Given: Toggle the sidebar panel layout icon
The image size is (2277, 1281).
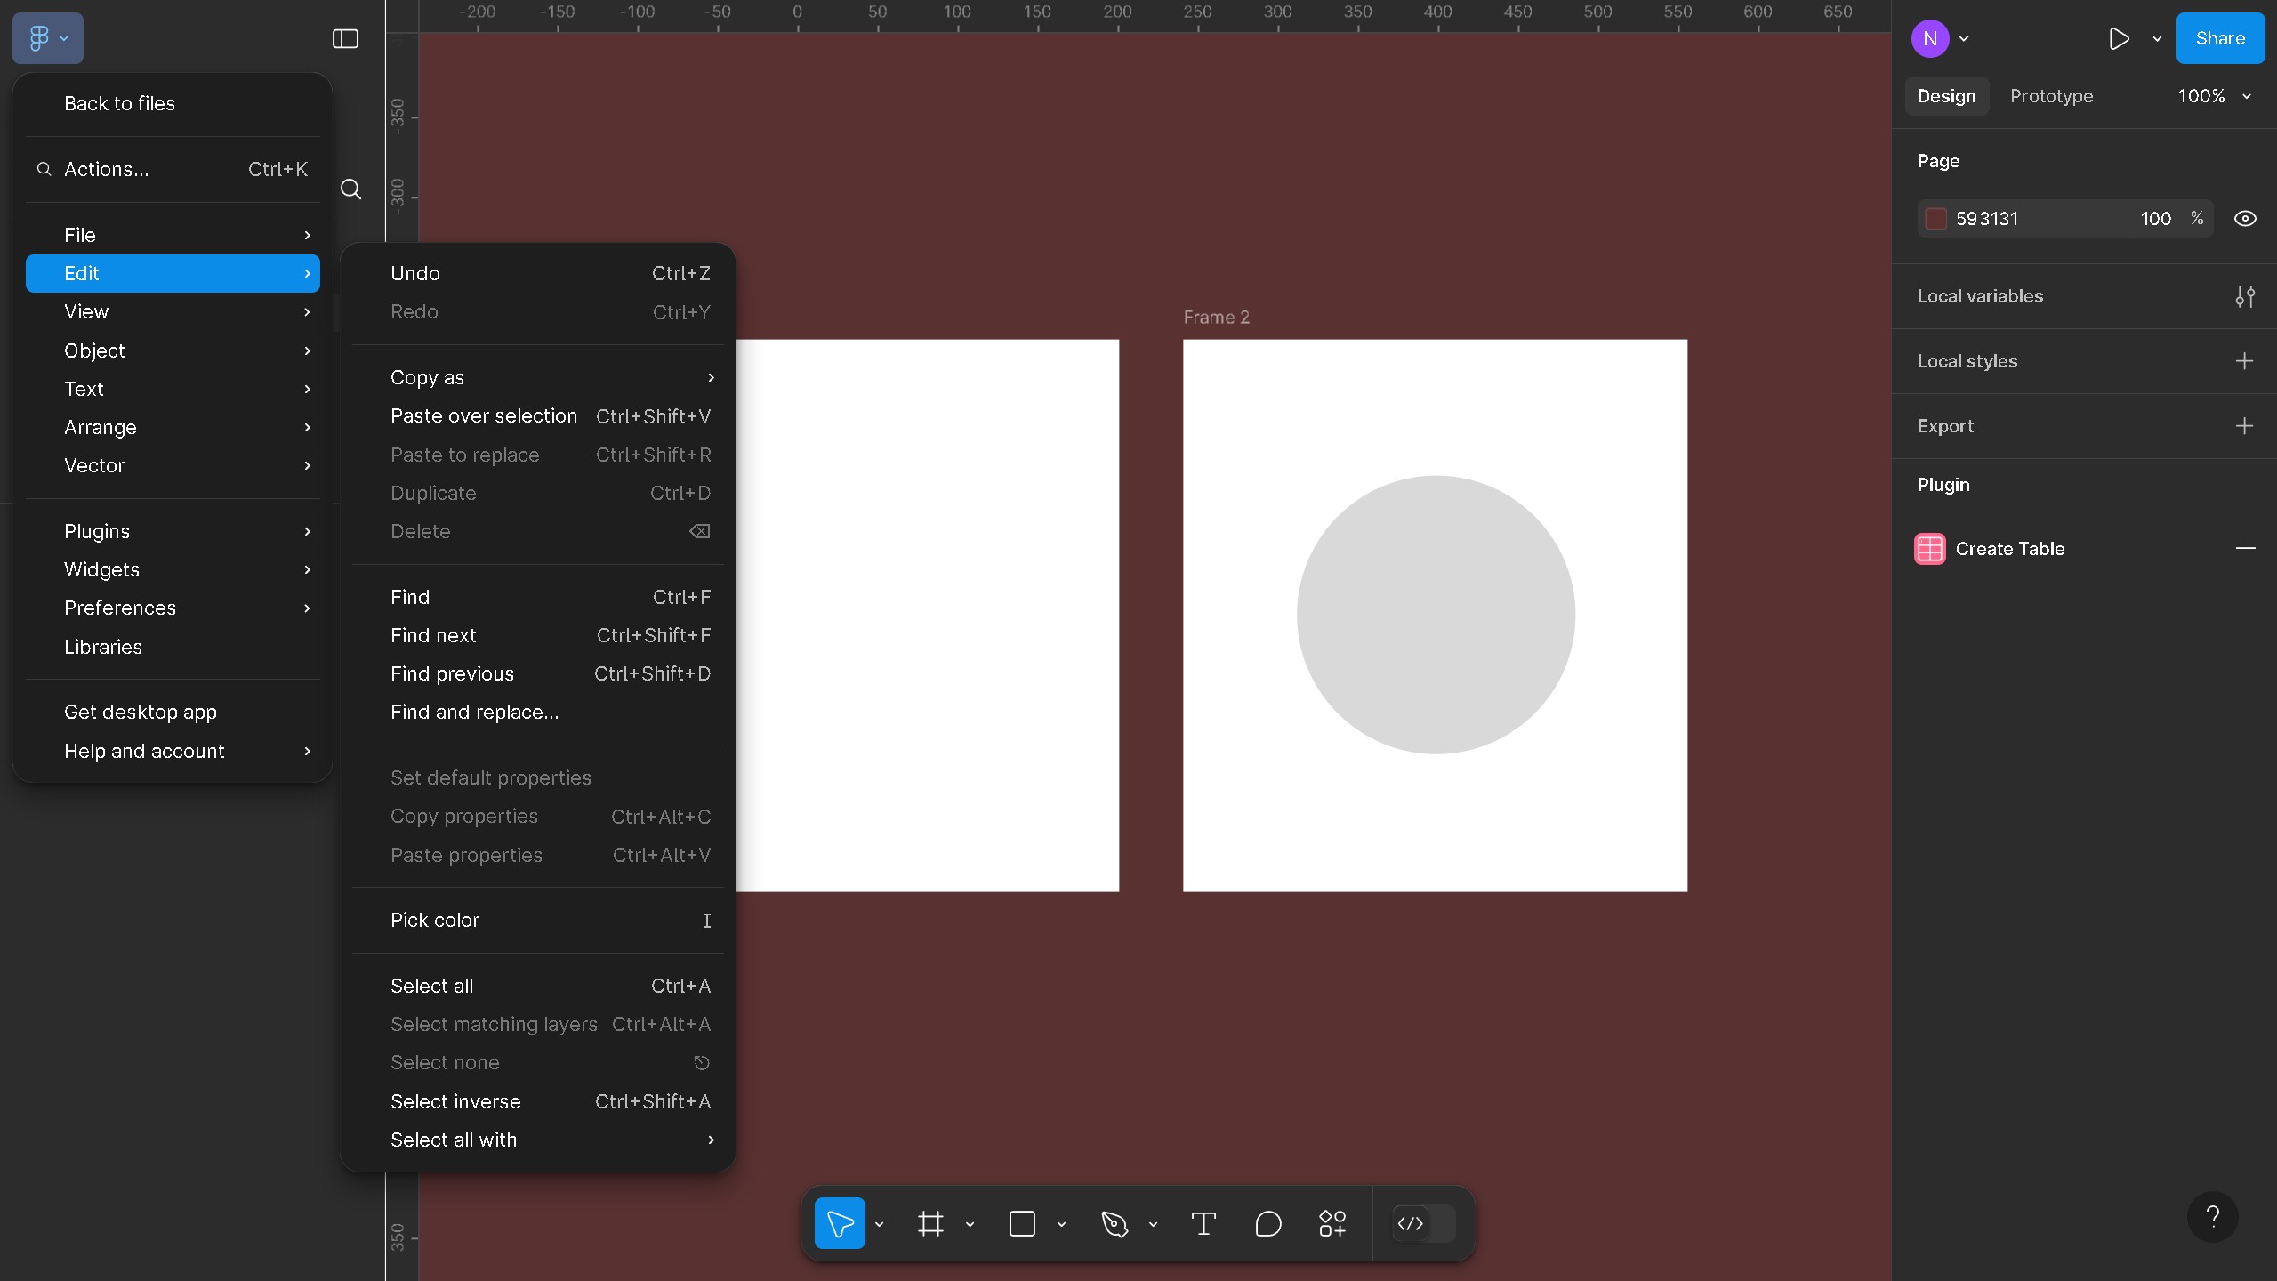Looking at the screenshot, I should click(x=345, y=38).
